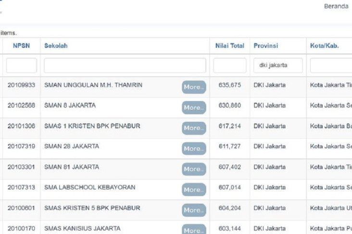The height and width of the screenshot is (234, 352).
Task: Select the total score 635,675
Action: (x=230, y=85)
